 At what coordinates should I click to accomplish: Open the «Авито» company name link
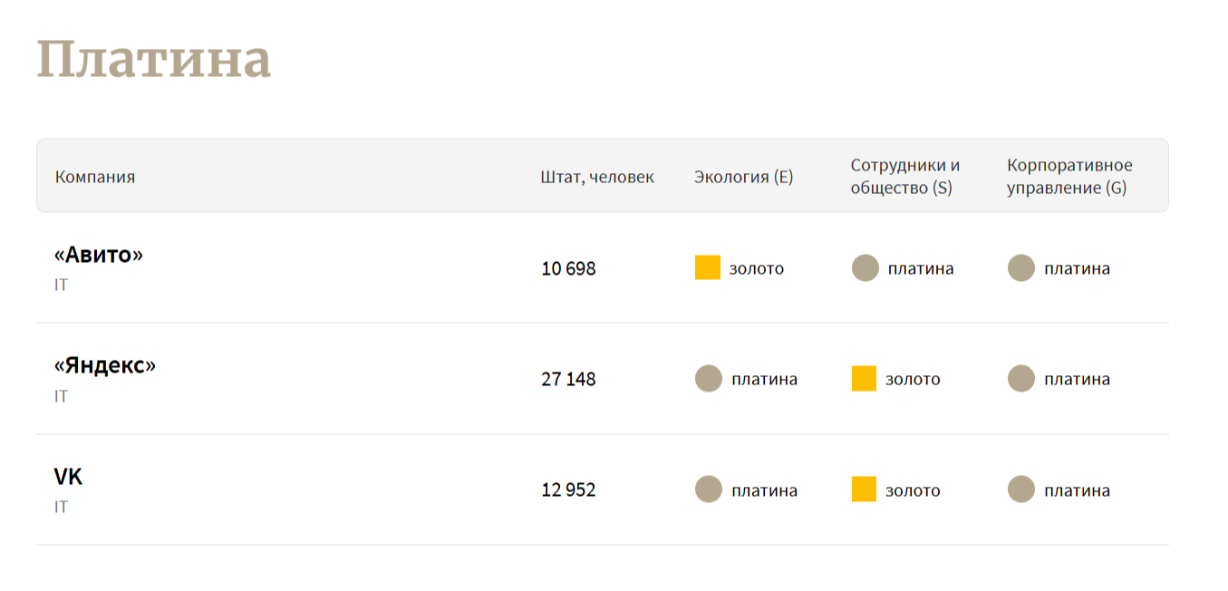99,255
